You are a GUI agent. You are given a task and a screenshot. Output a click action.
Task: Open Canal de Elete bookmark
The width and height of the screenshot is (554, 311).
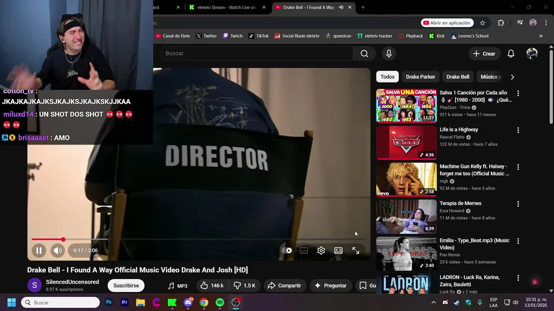point(173,36)
